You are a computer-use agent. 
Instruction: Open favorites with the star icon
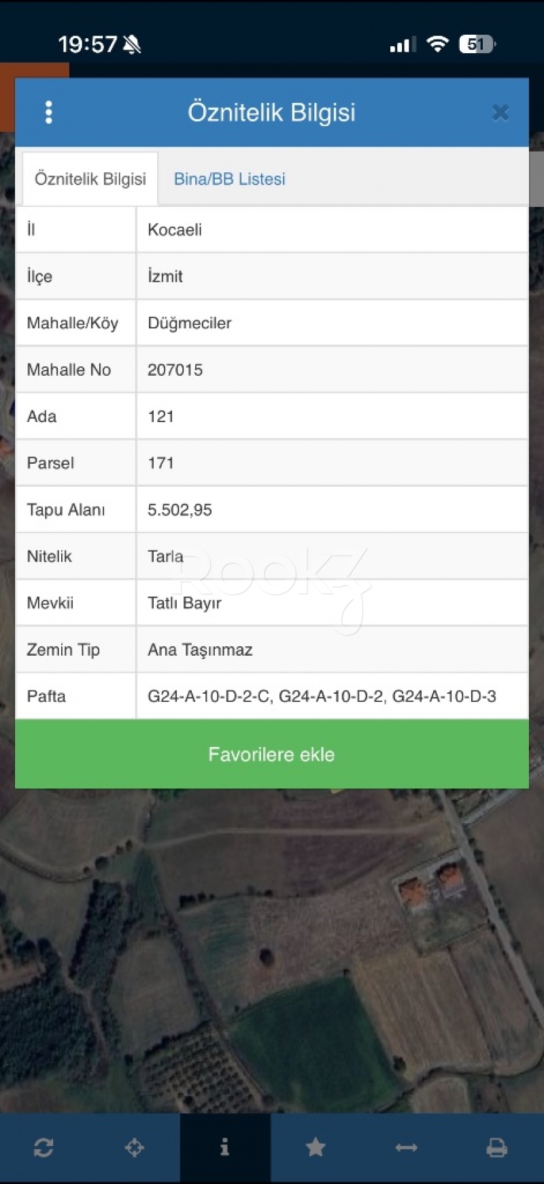click(x=316, y=1148)
